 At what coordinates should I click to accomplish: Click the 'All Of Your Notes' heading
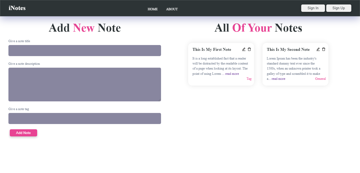point(258,28)
